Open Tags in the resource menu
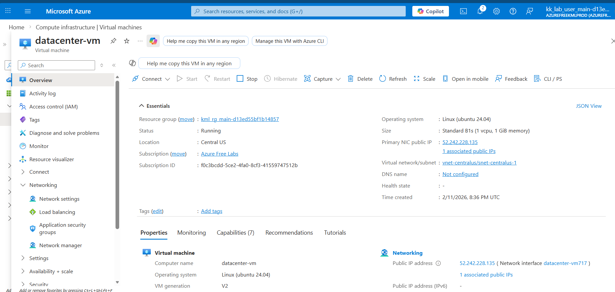Image resolution: width=615 pixels, height=292 pixels. coord(63,120)
